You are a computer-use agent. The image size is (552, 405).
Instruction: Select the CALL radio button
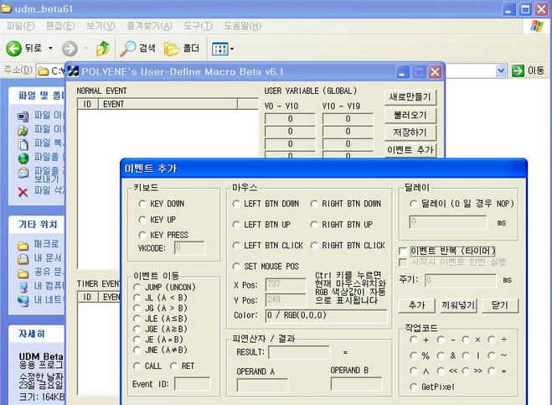[137, 366]
